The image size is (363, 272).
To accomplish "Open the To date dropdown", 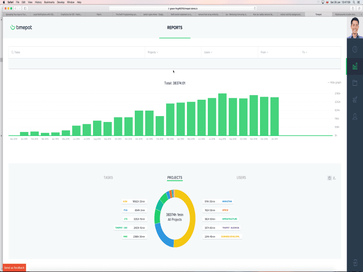I will tap(304, 53).
